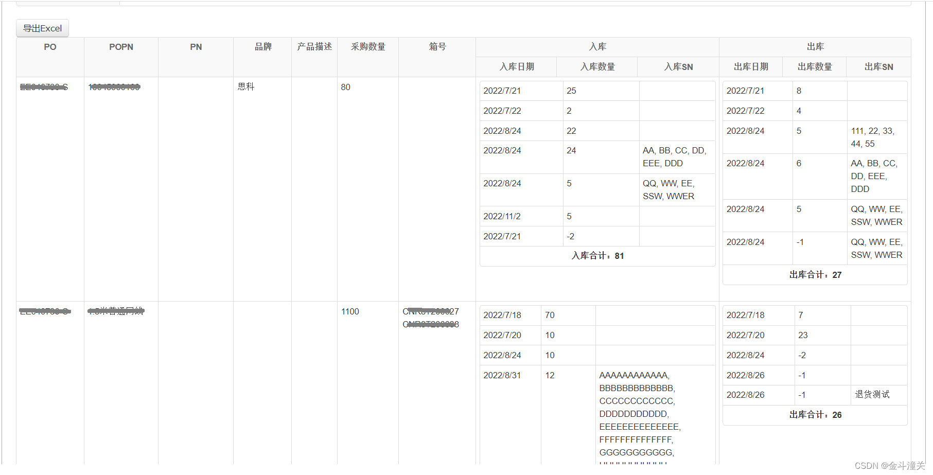Screen dimensions: 933x475
Task: Click the 入库SN subheader
Action: (x=678, y=67)
